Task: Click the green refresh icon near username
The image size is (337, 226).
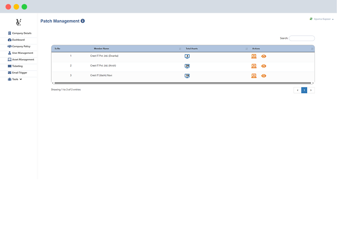Action: tap(311, 19)
